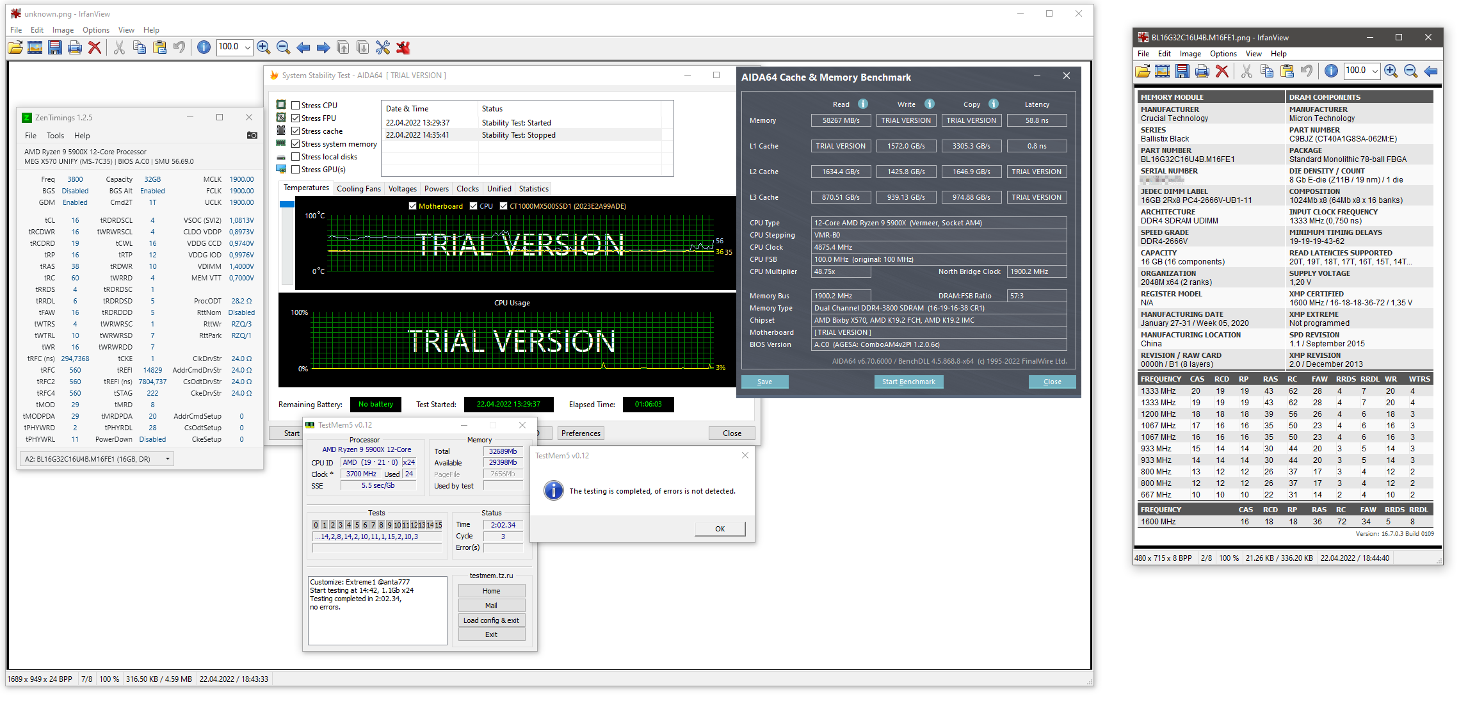Click the Next image right-arrow icon
Screen dimensions: 1468x710
[x=323, y=47]
